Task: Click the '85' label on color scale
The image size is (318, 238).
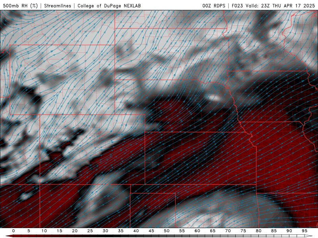Action: click(274, 231)
